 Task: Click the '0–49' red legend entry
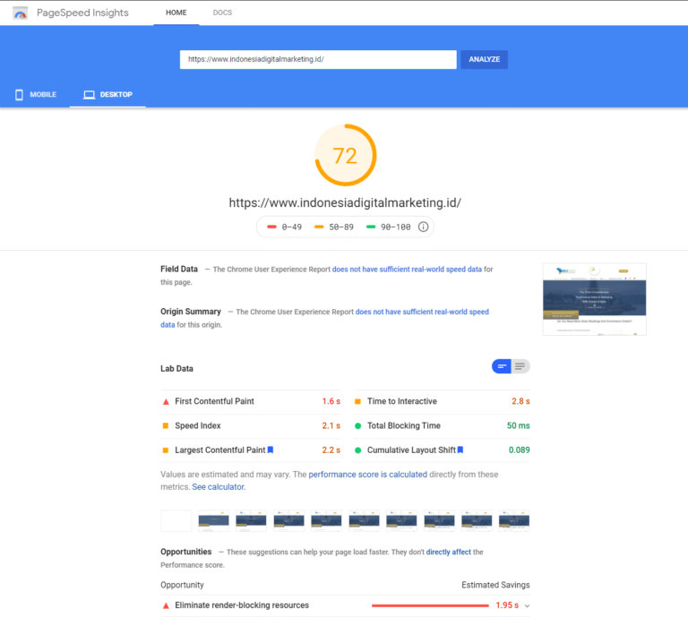coord(284,227)
